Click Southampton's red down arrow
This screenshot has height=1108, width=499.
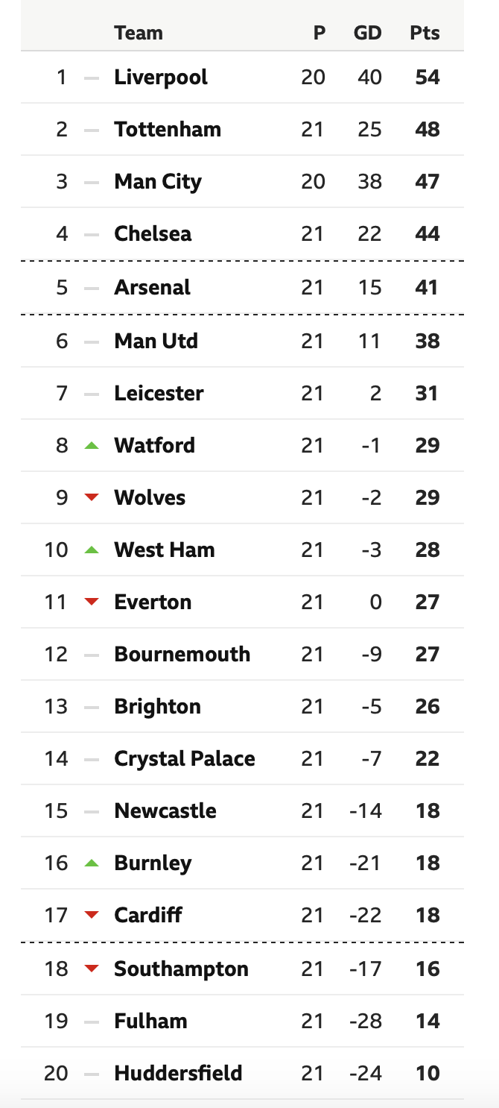92,969
